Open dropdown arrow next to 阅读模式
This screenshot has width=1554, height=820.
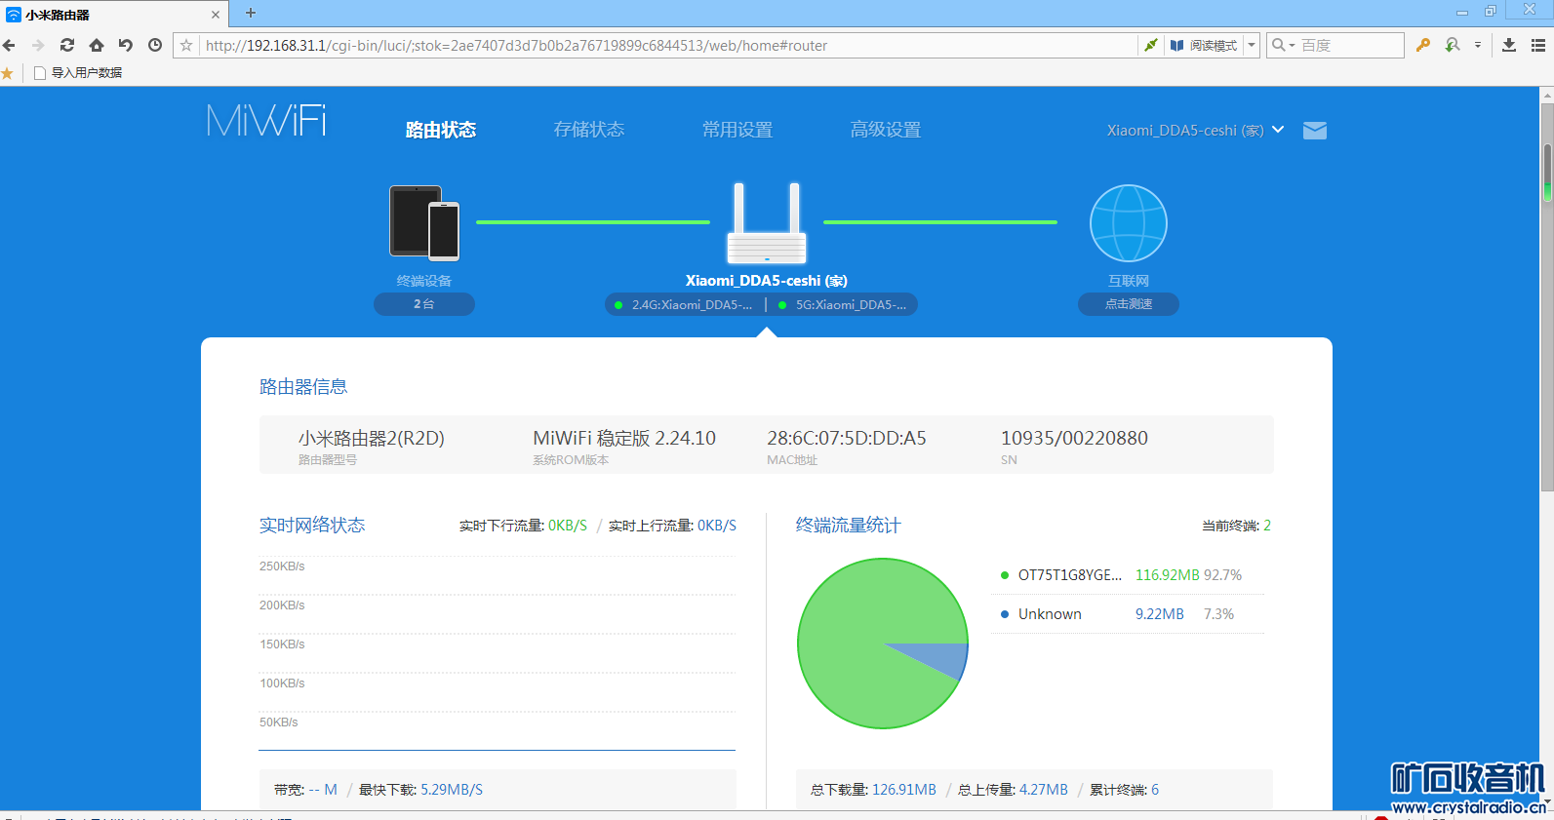(x=1252, y=45)
